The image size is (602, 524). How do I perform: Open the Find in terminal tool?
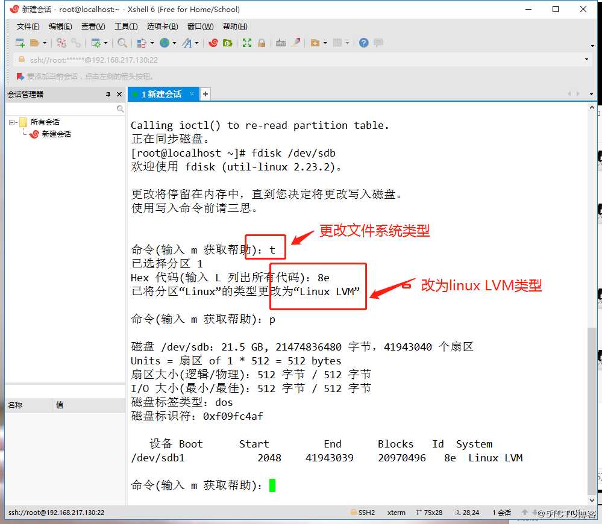pyautogui.click(x=122, y=43)
